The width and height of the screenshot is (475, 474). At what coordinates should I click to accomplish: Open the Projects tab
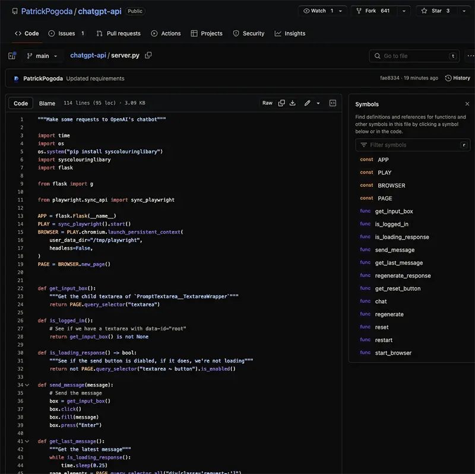coord(207,34)
